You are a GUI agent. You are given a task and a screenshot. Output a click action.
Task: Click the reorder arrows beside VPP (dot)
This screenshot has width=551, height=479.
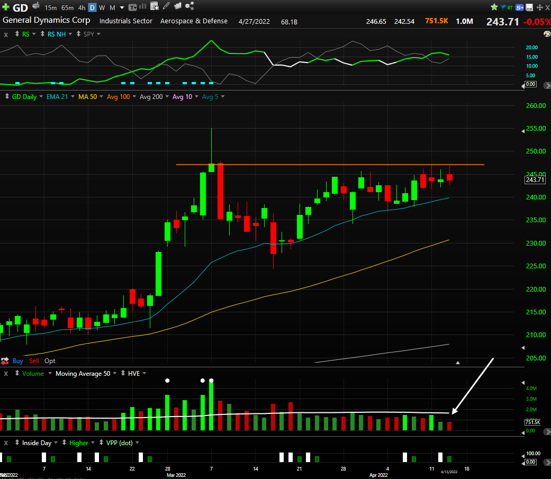[101, 442]
